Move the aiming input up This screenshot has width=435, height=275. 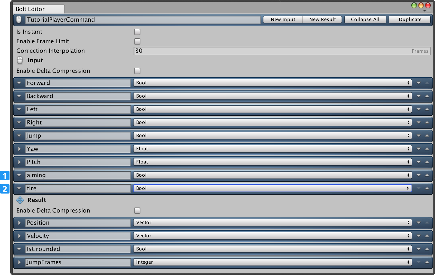pyautogui.click(x=427, y=175)
